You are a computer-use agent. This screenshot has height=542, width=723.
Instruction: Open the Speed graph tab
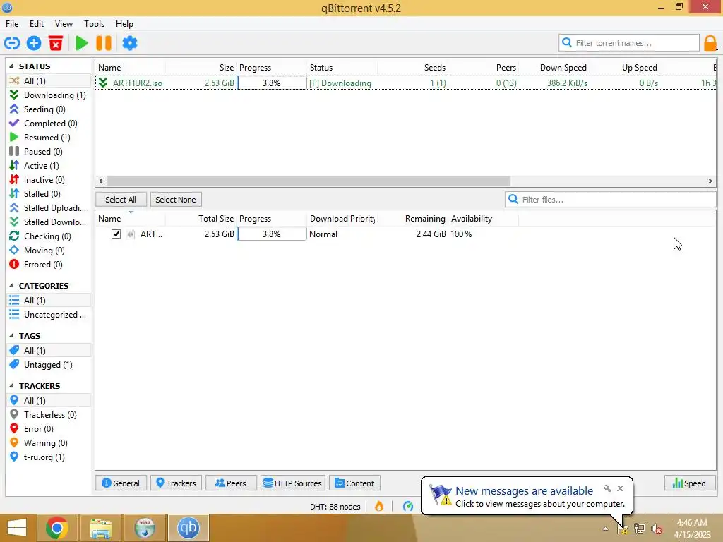(689, 483)
